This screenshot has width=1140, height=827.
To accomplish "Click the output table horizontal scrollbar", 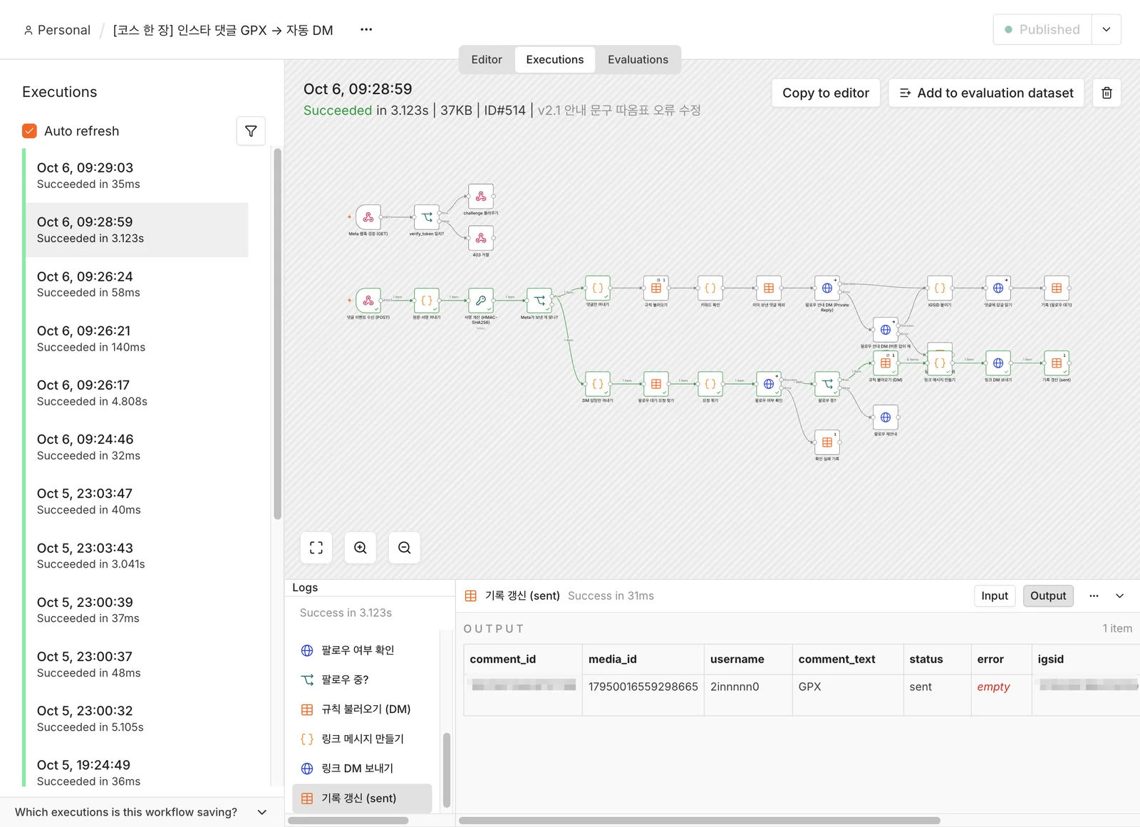I will coord(700,821).
